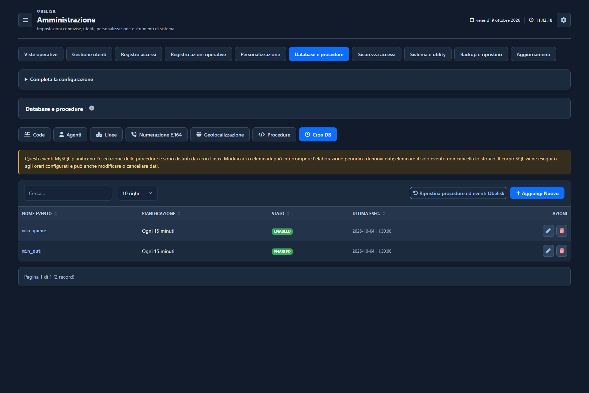The width and height of the screenshot is (589, 393).
Task: Select Database e procedure tab
Action: click(x=319, y=54)
